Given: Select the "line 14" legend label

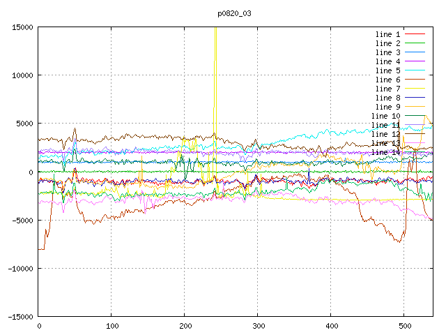Looking at the screenshot, I should pos(385,152).
